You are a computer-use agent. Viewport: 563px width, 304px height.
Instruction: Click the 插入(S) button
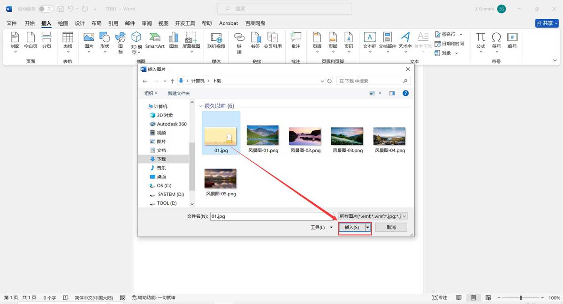coord(351,227)
